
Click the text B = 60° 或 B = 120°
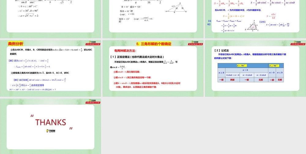[131, 7]
